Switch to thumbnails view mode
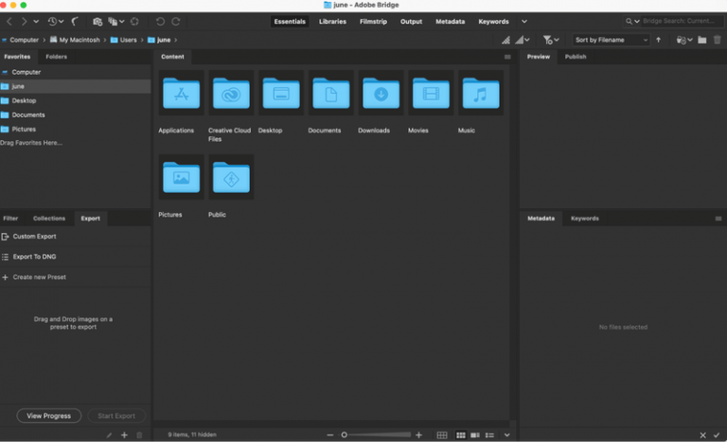727x442 pixels. pos(461,434)
